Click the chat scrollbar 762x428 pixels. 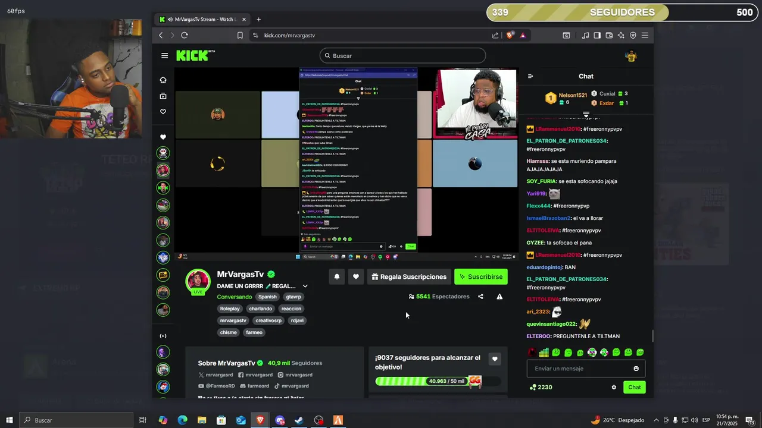click(652, 336)
